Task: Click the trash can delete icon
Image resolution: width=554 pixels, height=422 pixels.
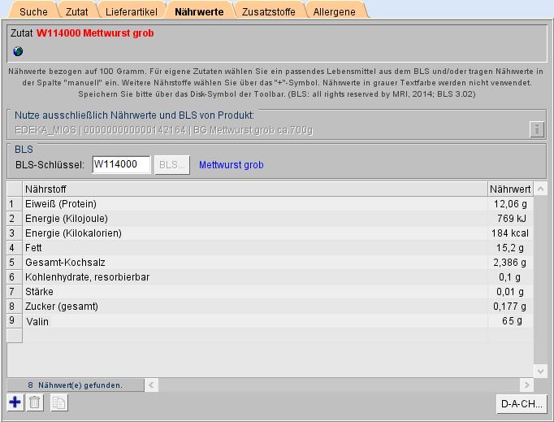Action: (35, 402)
